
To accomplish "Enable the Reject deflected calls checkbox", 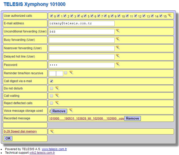I will 52,103.
